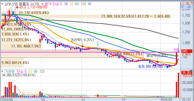
Task: Click the LC:38.75 readout
Action: point(187,4)
